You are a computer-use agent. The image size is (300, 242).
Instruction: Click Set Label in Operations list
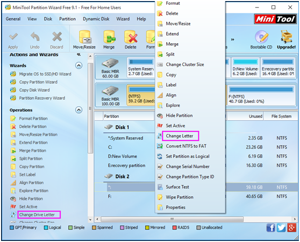point(27,175)
